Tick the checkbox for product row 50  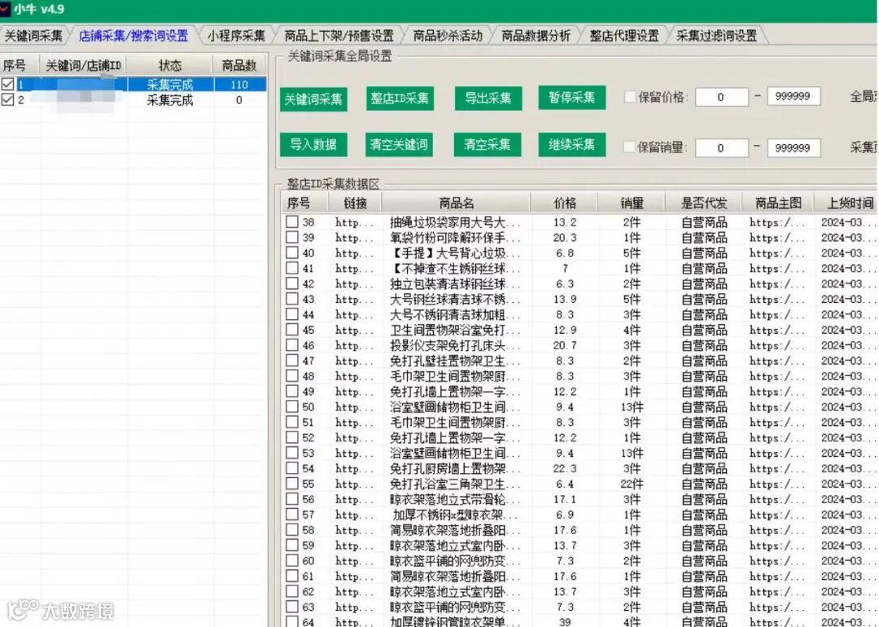click(x=292, y=406)
